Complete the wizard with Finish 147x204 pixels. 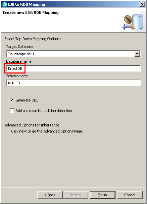pyautogui.click(x=102, y=195)
